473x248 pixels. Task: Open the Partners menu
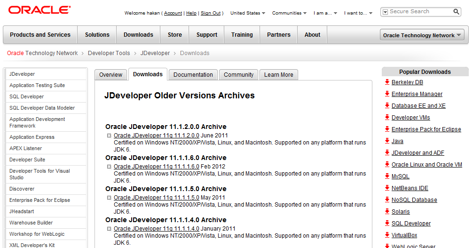tap(279, 35)
